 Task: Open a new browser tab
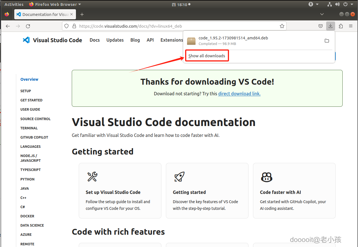(82, 15)
